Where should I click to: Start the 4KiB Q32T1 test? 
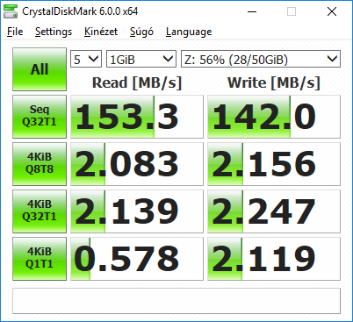click(40, 211)
